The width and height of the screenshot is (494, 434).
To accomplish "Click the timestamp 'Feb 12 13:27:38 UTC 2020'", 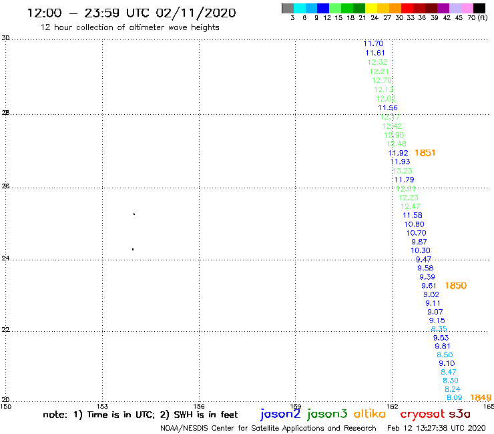I will [x=437, y=428].
